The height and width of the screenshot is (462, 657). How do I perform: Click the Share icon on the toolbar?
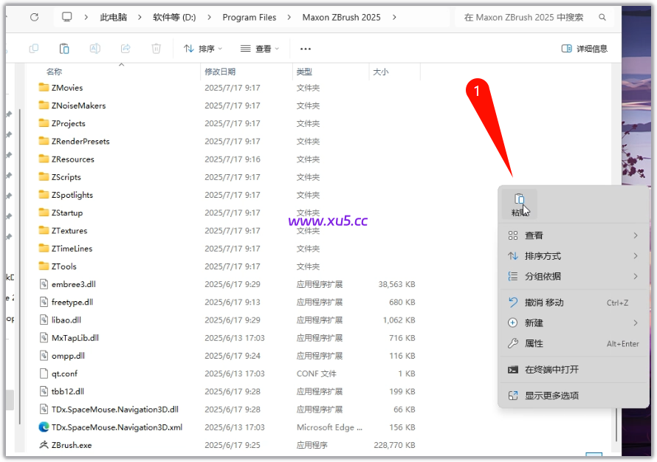(x=125, y=47)
